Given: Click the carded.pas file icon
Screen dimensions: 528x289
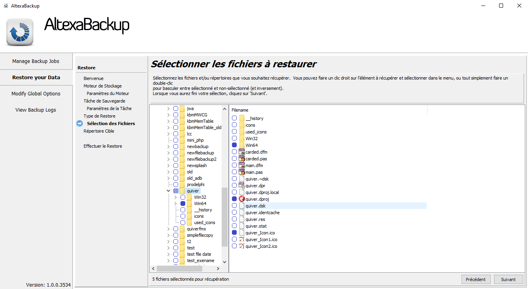Looking at the screenshot, I should tap(241, 158).
